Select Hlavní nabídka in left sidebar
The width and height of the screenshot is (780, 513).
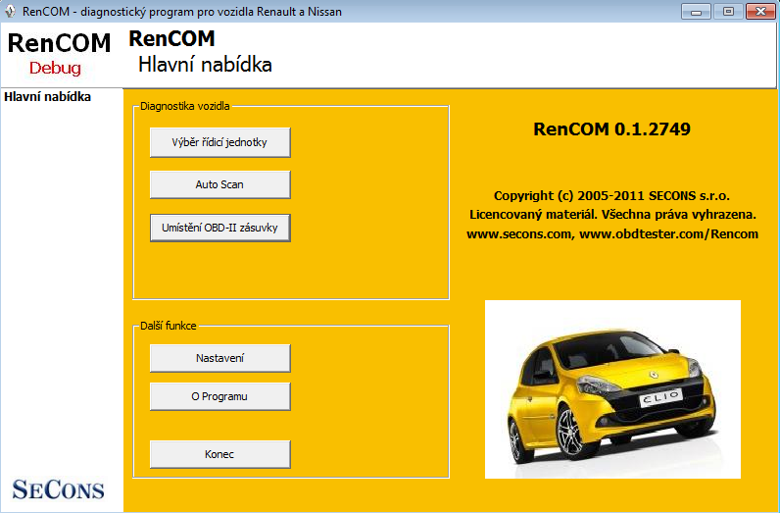click(x=47, y=97)
